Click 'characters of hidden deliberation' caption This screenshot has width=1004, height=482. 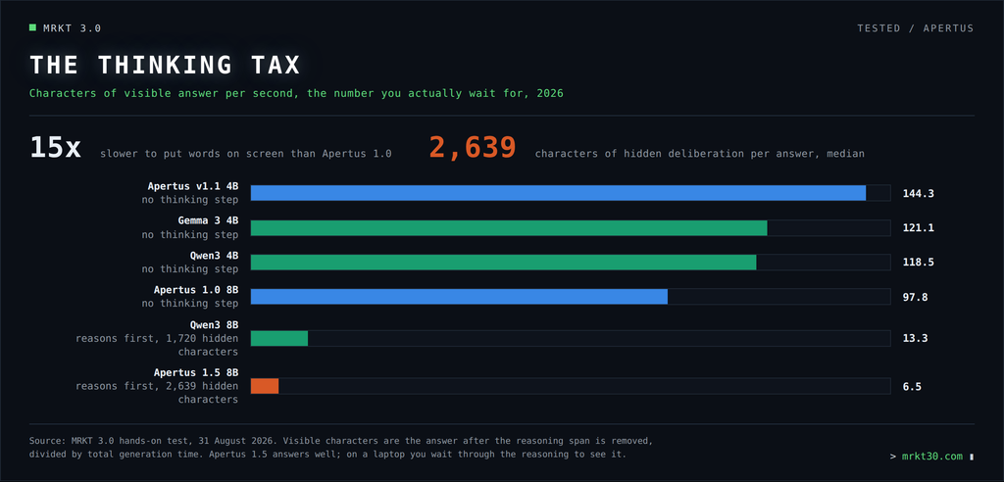(x=700, y=154)
